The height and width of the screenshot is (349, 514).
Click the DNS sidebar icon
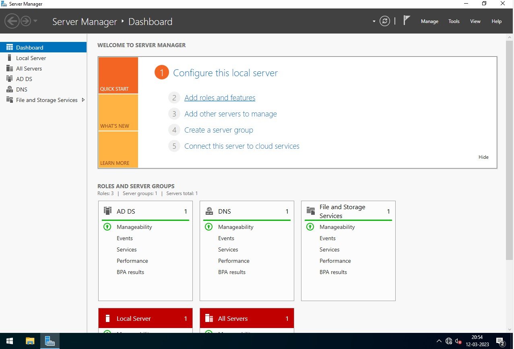[x=10, y=89]
